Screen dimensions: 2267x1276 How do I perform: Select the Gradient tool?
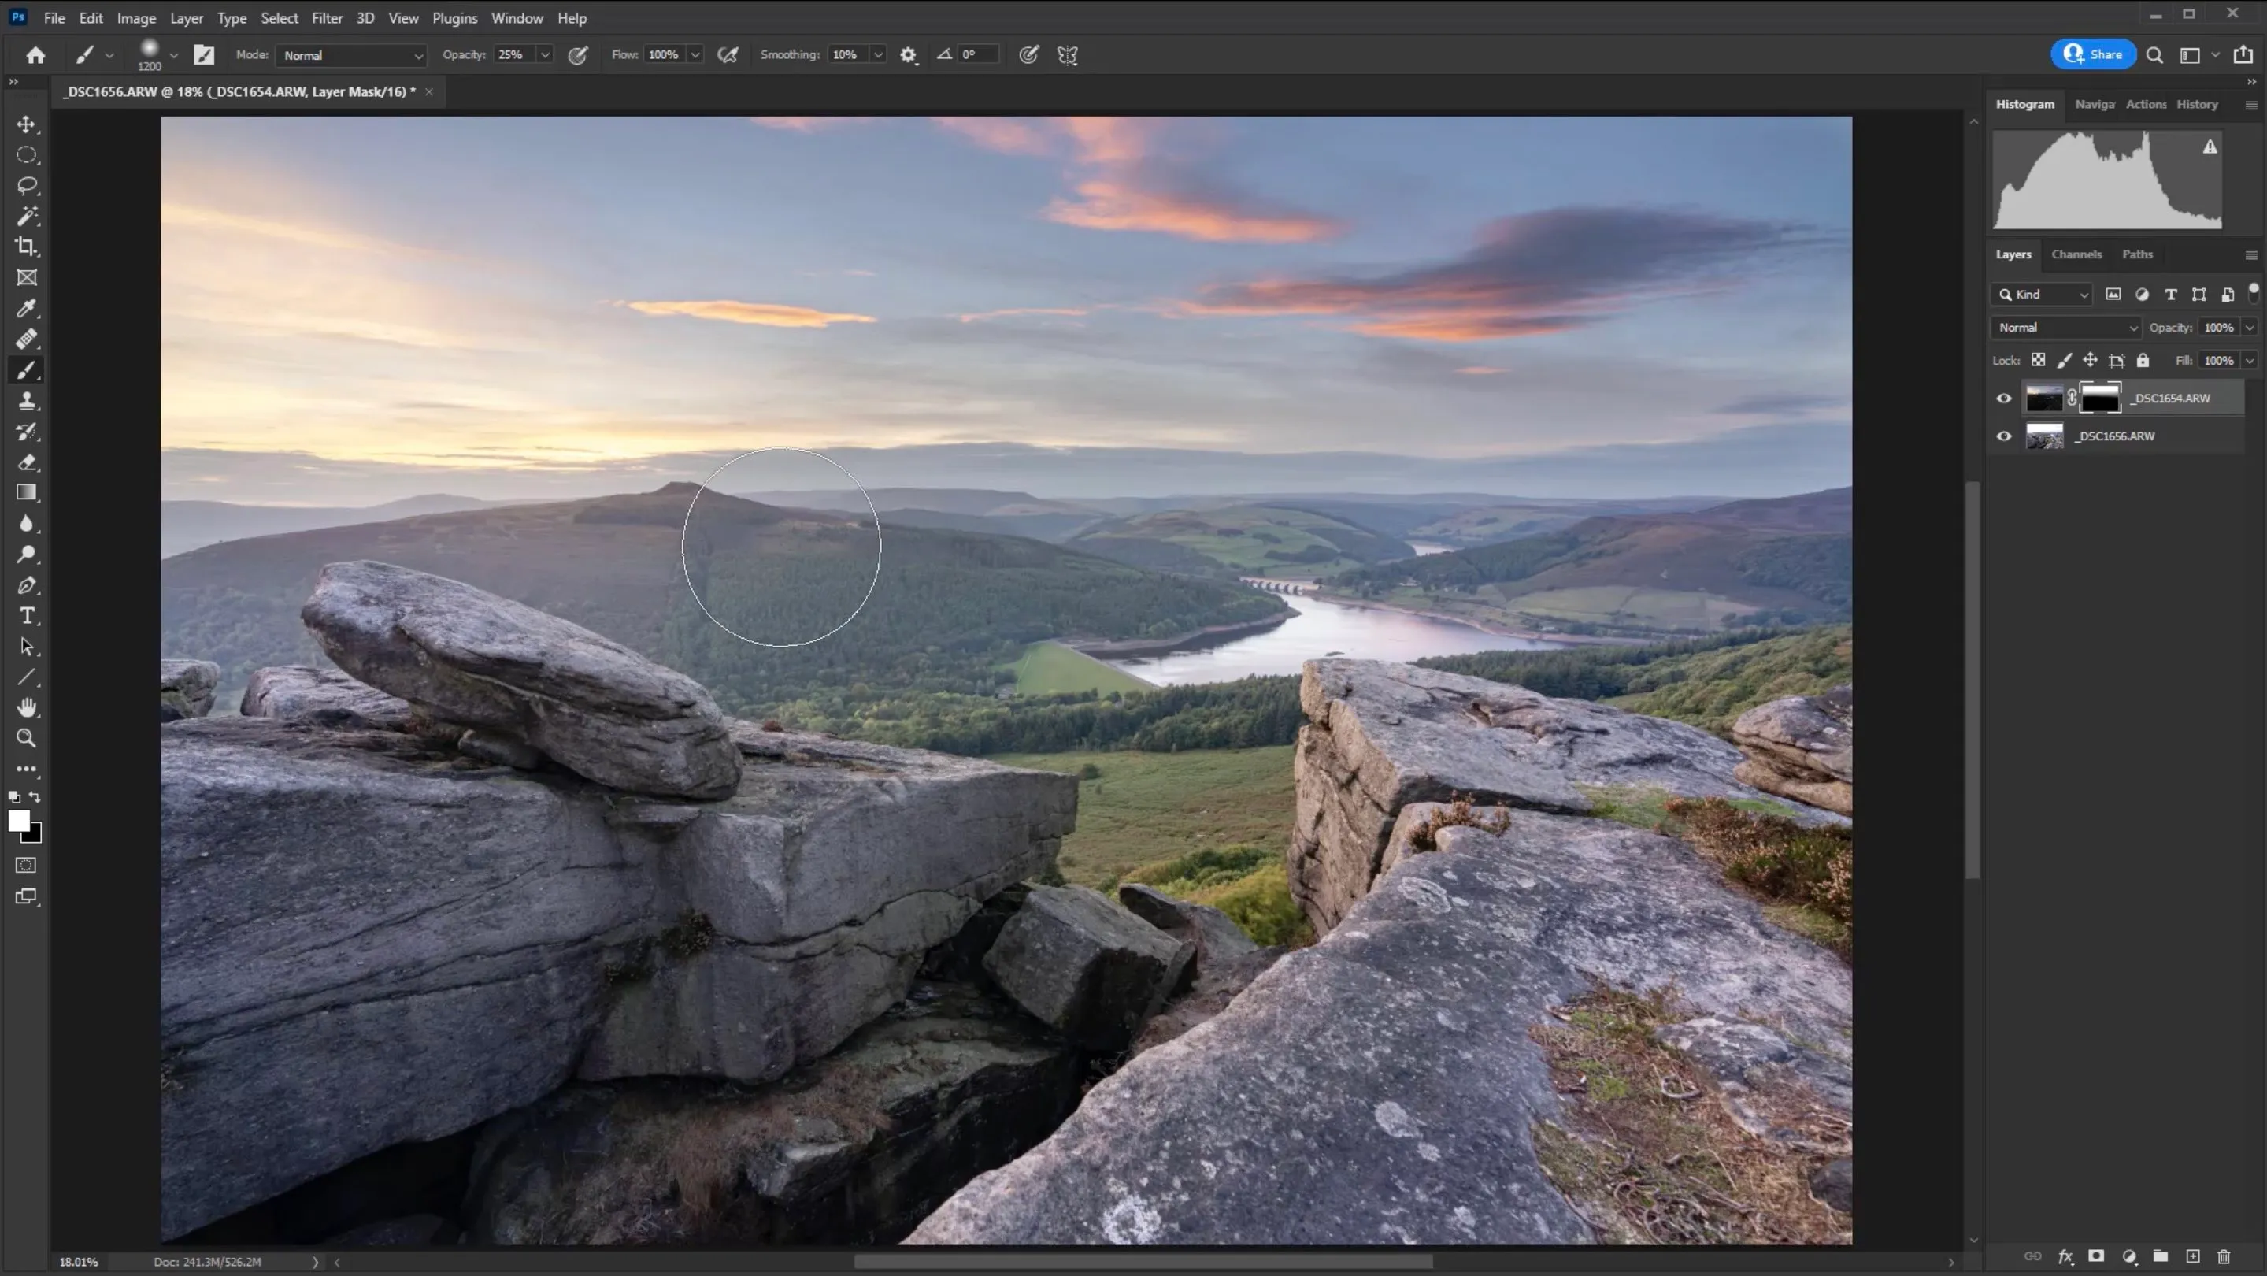27,493
